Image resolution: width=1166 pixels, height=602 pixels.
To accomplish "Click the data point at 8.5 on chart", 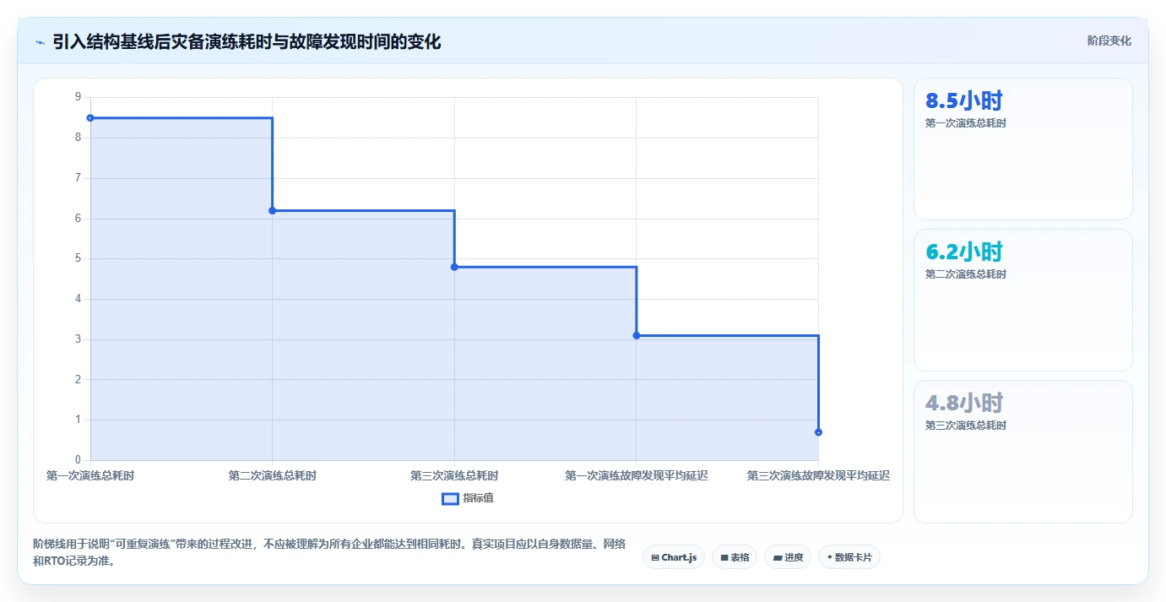I will pyautogui.click(x=90, y=118).
